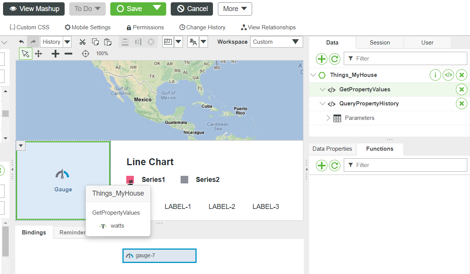Select the zoom in plus tool
Image resolution: width=470 pixels, height=274 pixels.
(55, 53)
